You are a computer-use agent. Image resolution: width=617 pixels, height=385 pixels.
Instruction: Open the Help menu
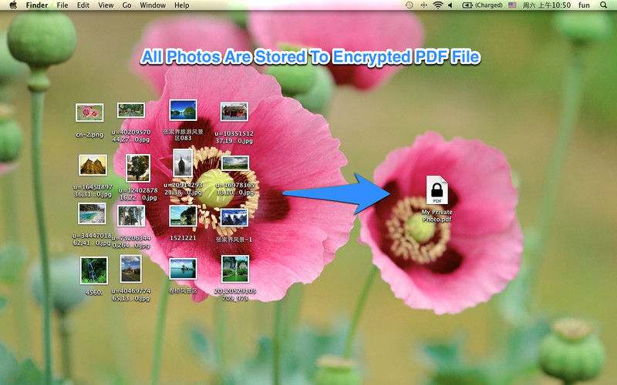point(182,5)
